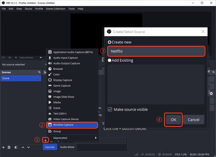
Task: Open the Docks menu
Action: 28,9
